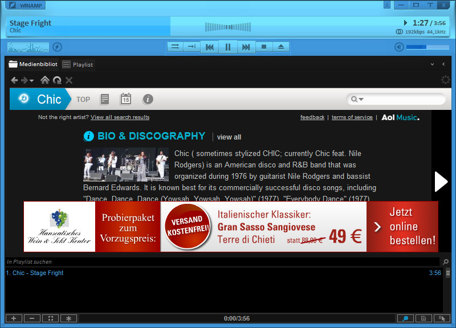Go to the browser home page
Screen dimensions: 456x328
[45, 80]
